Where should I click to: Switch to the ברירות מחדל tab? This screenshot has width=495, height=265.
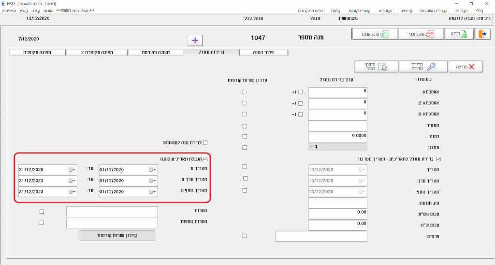click(x=212, y=52)
